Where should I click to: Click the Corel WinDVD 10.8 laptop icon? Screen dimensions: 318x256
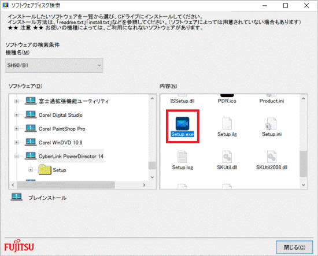[31, 142]
